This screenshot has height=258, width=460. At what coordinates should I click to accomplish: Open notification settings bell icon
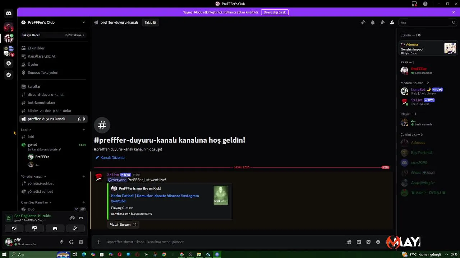point(373,22)
